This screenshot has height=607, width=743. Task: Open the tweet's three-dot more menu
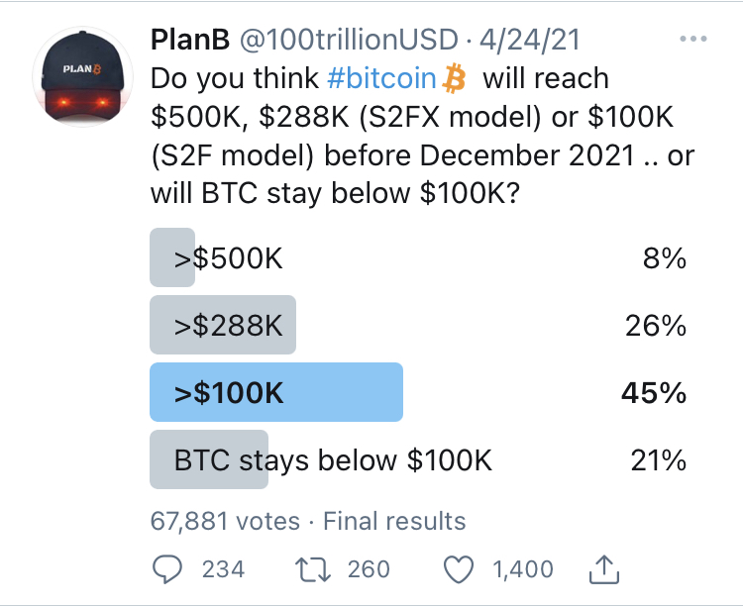694,40
